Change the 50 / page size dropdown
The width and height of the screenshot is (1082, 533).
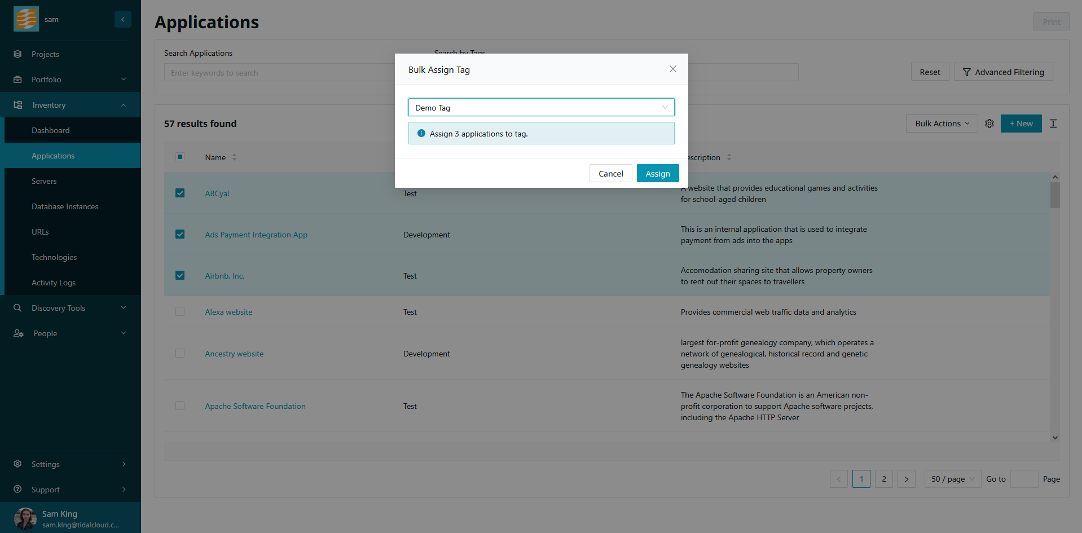[x=952, y=479]
